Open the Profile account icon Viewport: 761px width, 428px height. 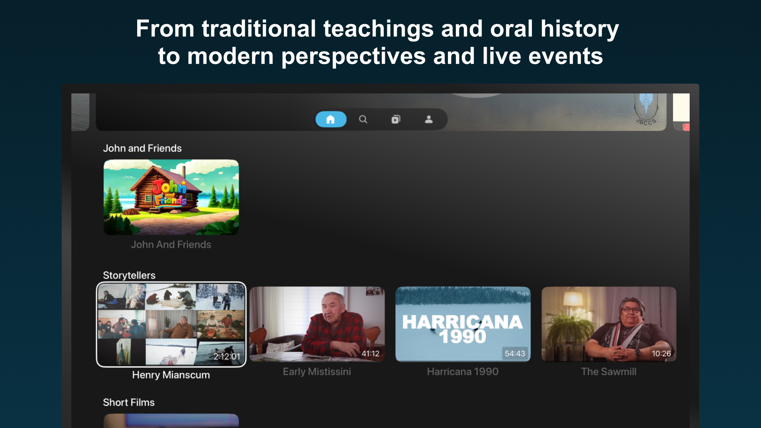pyautogui.click(x=429, y=119)
